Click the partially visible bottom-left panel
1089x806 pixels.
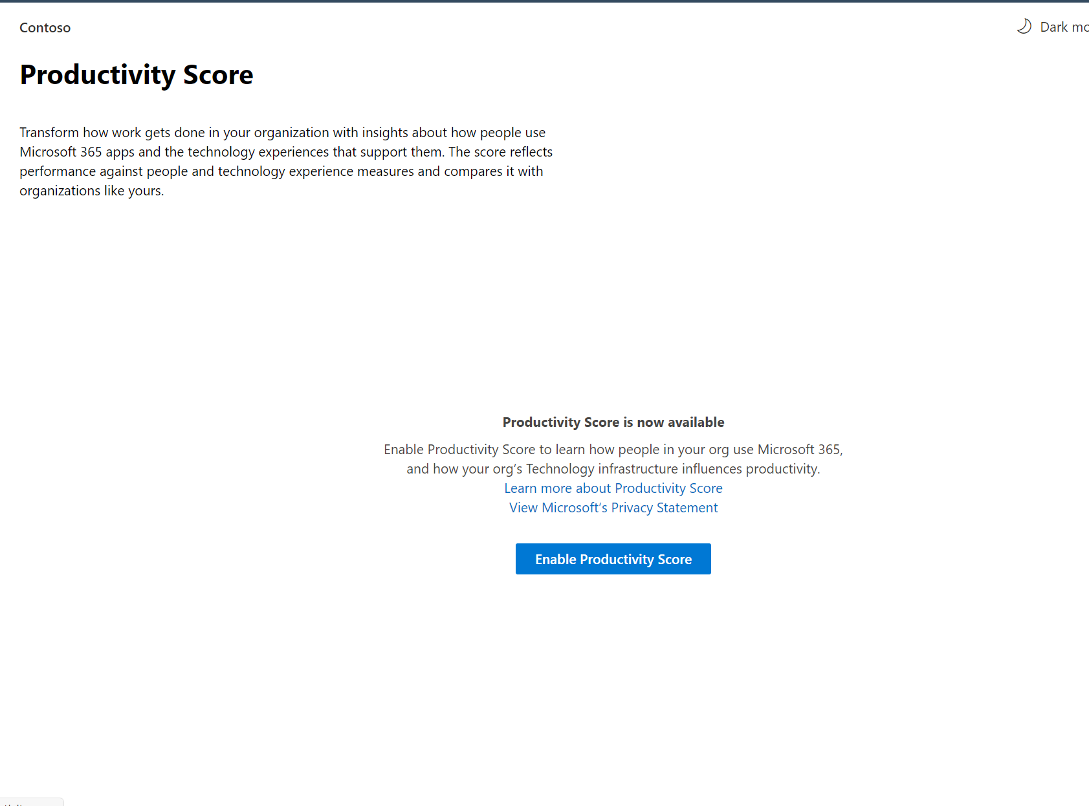tap(31, 802)
